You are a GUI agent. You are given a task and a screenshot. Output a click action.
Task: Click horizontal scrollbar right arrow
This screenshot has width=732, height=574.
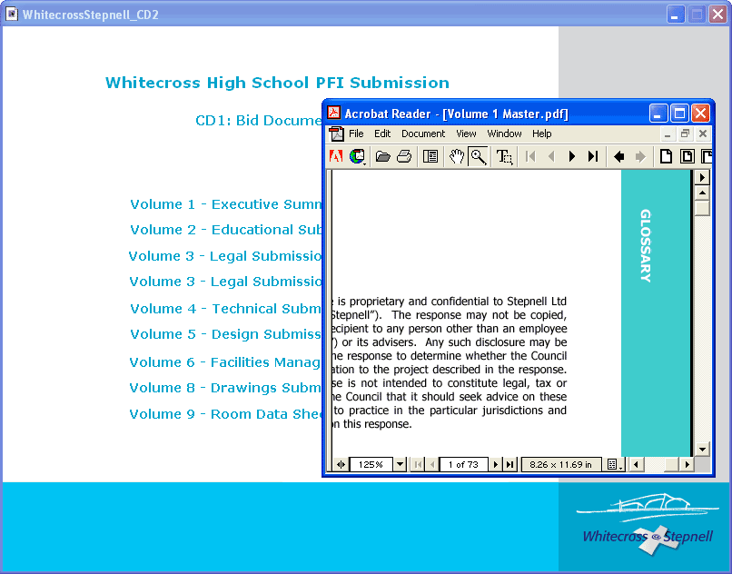(687, 464)
